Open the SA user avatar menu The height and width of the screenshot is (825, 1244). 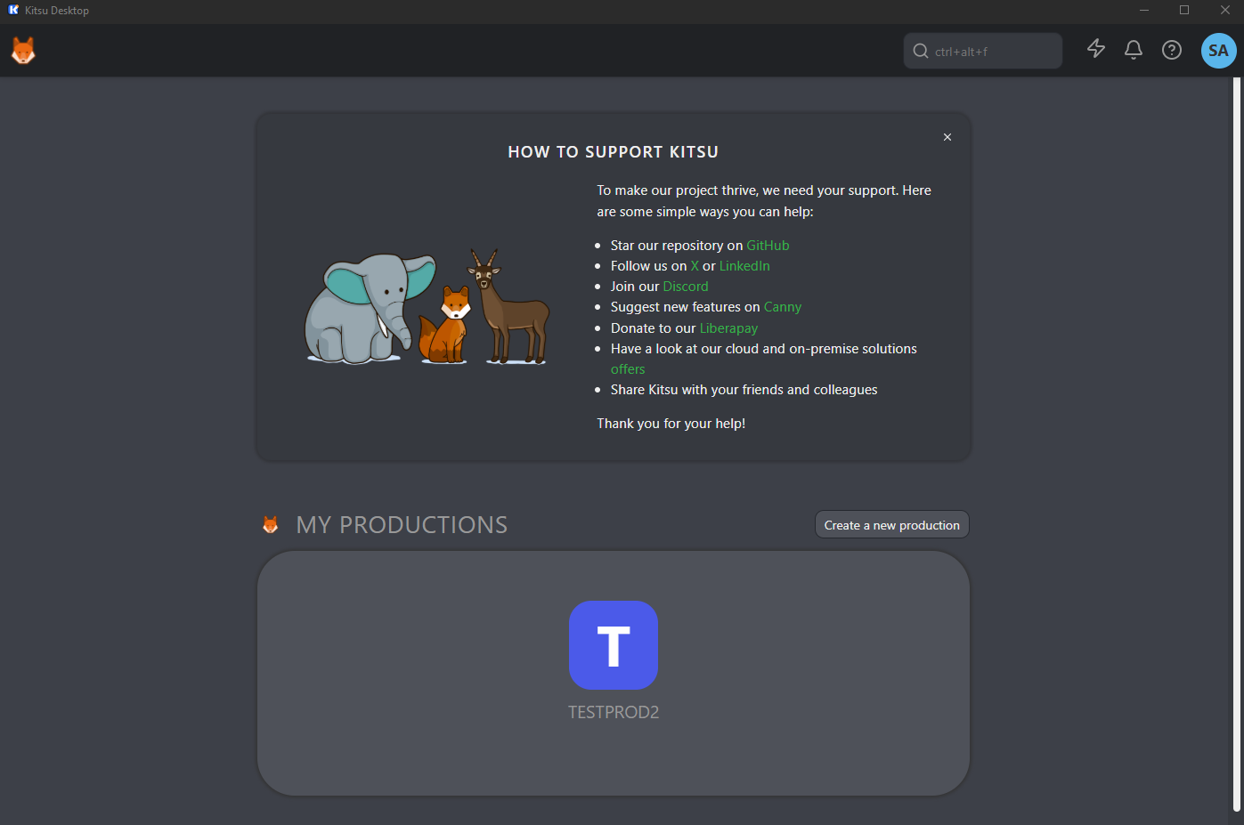point(1218,51)
